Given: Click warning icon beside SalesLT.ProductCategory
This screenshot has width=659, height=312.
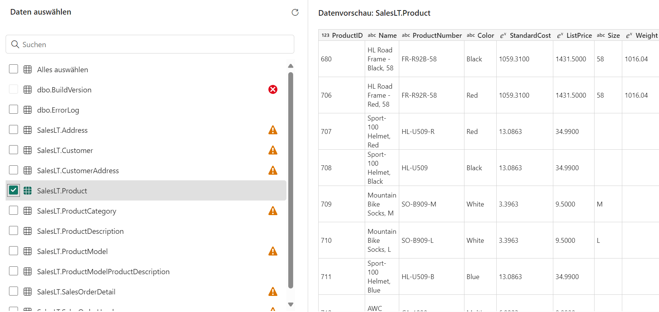Looking at the screenshot, I should click(273, 211).
